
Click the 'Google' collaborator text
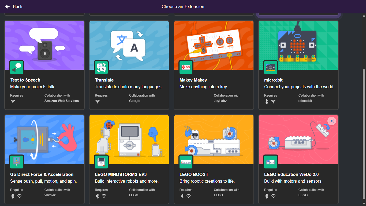pos(135,101)
